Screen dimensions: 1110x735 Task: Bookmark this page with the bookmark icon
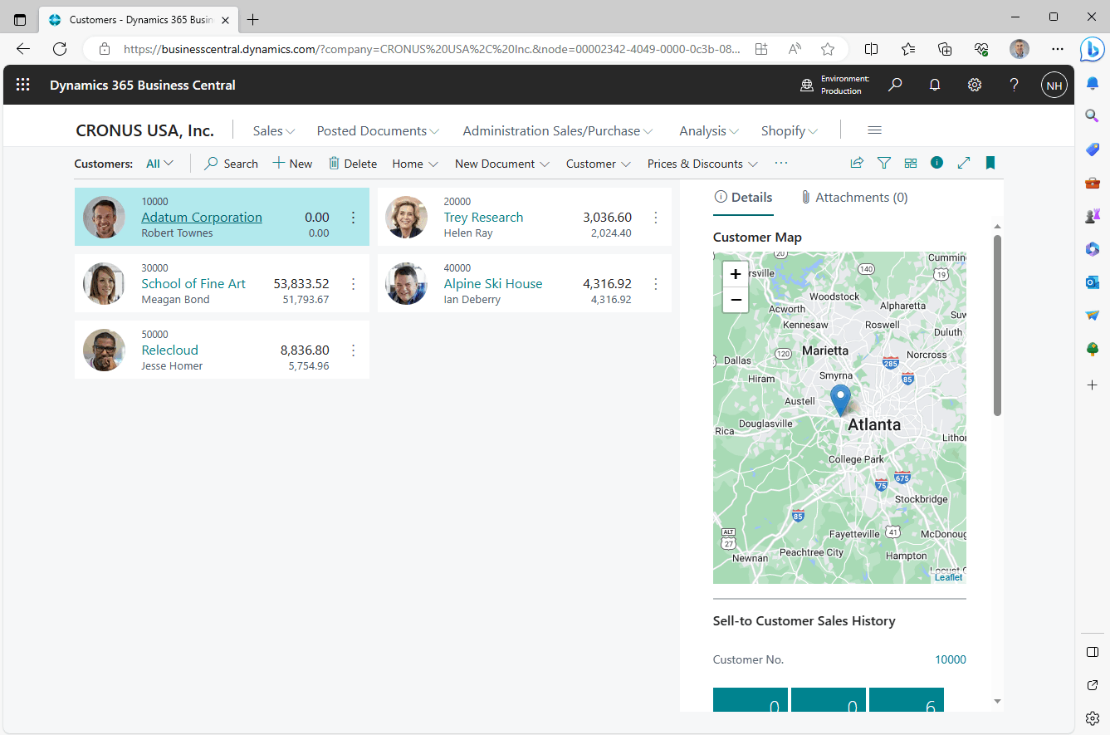tap(990, 164)
